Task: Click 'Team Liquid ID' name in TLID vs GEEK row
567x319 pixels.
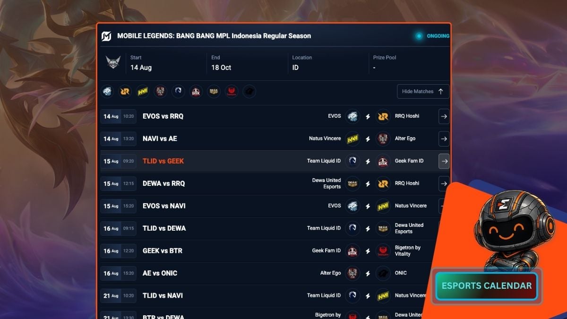Action: pyautogui.click(x=324, y=161)
